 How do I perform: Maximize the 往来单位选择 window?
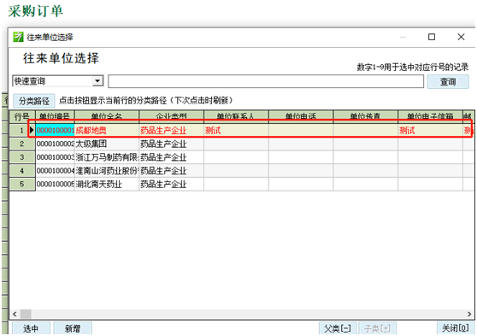(x=432, y=37)
